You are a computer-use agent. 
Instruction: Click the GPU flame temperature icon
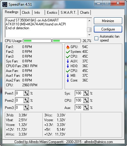(x=68, y=47)
